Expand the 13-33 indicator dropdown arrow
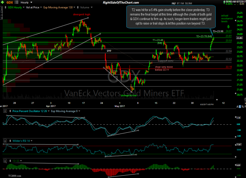Image resolution: width=246 pixels, height=178 pixels. (x=21, y=161)
